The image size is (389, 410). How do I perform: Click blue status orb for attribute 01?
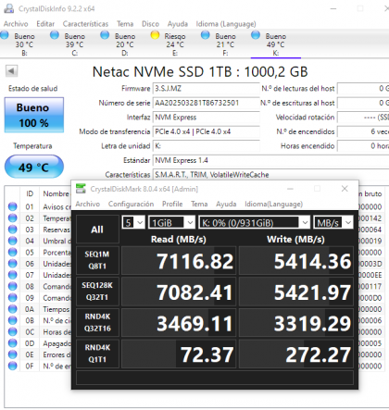pyautogui.click(x=13, y=206)
